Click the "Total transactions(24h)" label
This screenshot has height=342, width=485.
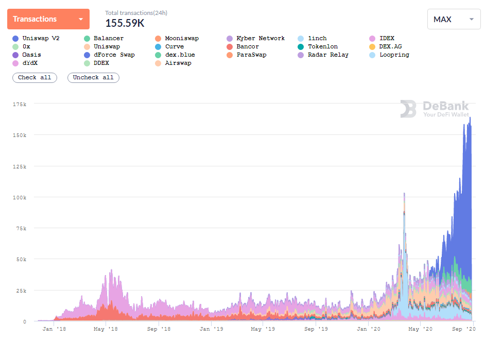[x=136, y=13]
